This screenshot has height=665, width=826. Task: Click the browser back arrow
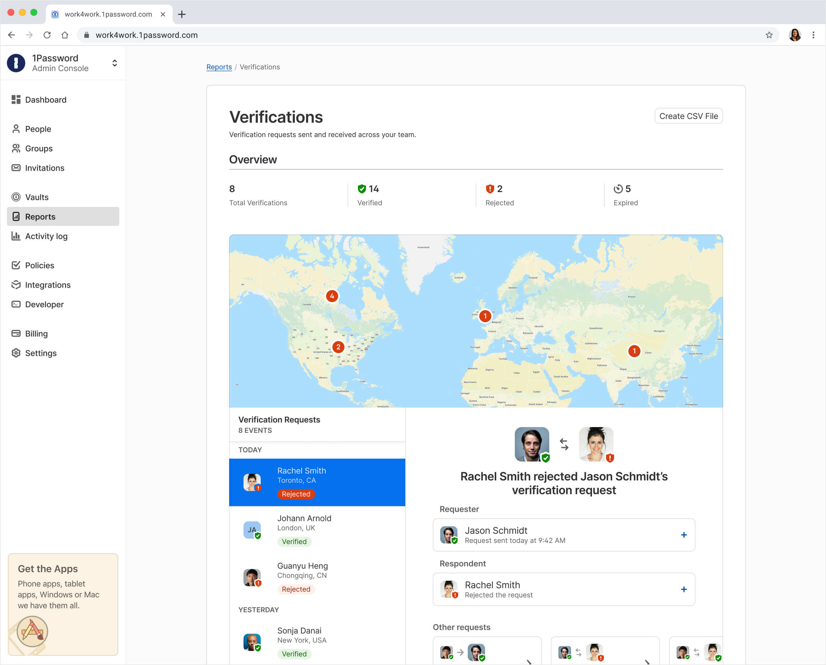[11, 35]
